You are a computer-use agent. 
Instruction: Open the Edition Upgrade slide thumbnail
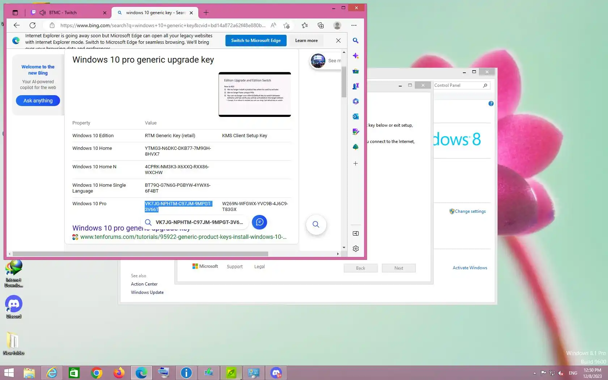point(255,94)
